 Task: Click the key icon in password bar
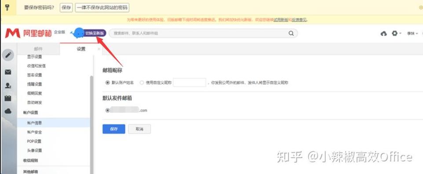[7, 7]
